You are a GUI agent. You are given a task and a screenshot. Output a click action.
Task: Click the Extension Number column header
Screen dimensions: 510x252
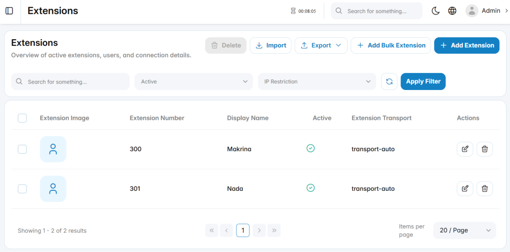point(157,118)
